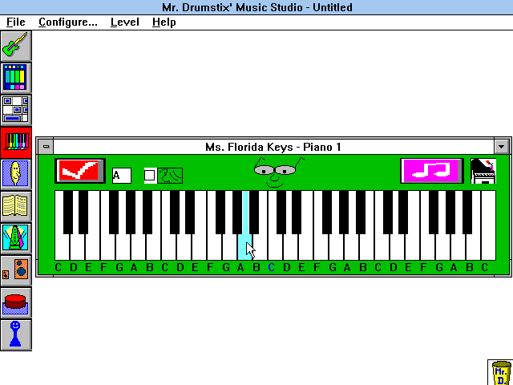Open the File menu

(x=16, y=22)
